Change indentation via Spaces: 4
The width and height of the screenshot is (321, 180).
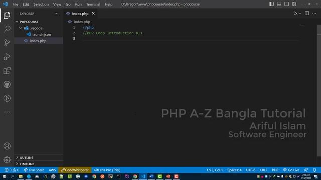[x=234, y=170]
